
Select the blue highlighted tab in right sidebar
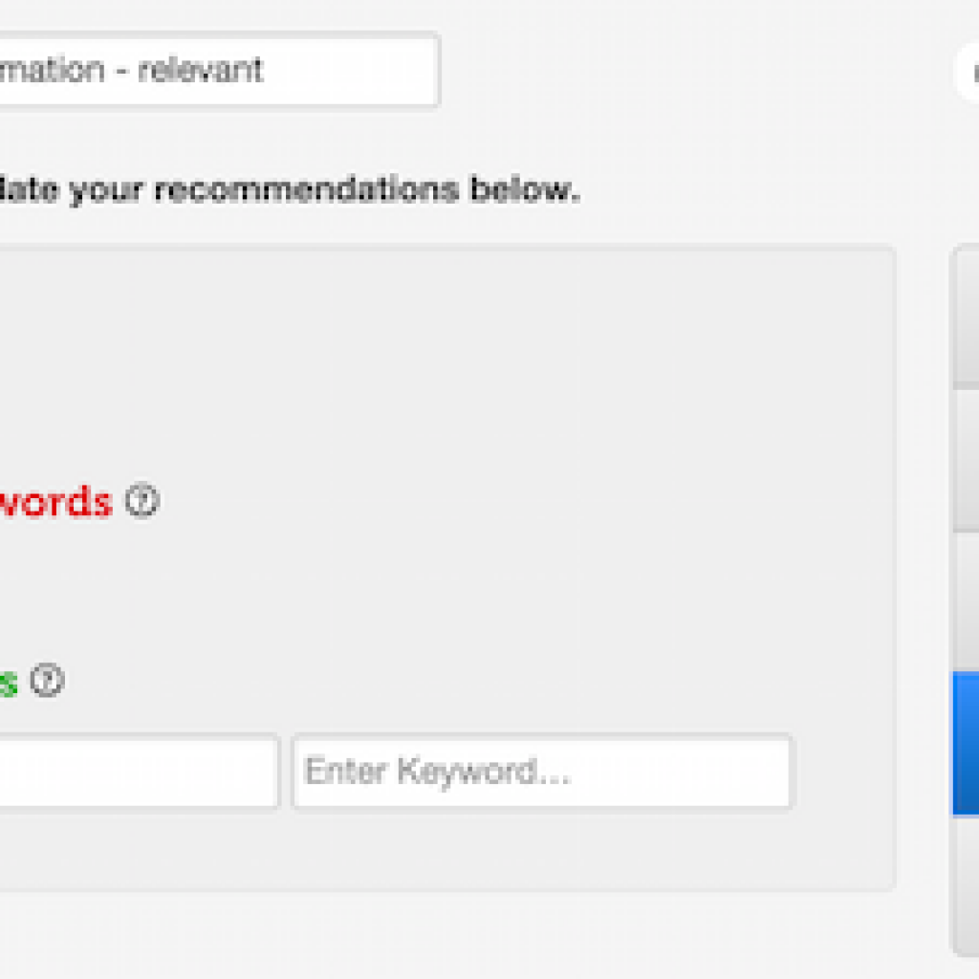point(966,743)
